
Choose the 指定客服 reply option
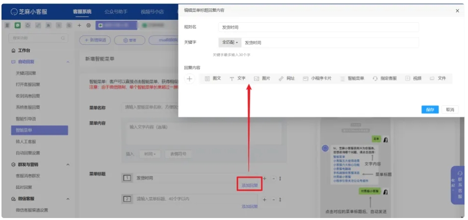pos(385,78)
